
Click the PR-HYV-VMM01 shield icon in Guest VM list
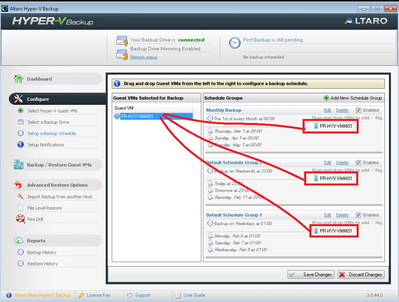click(117, 117)
